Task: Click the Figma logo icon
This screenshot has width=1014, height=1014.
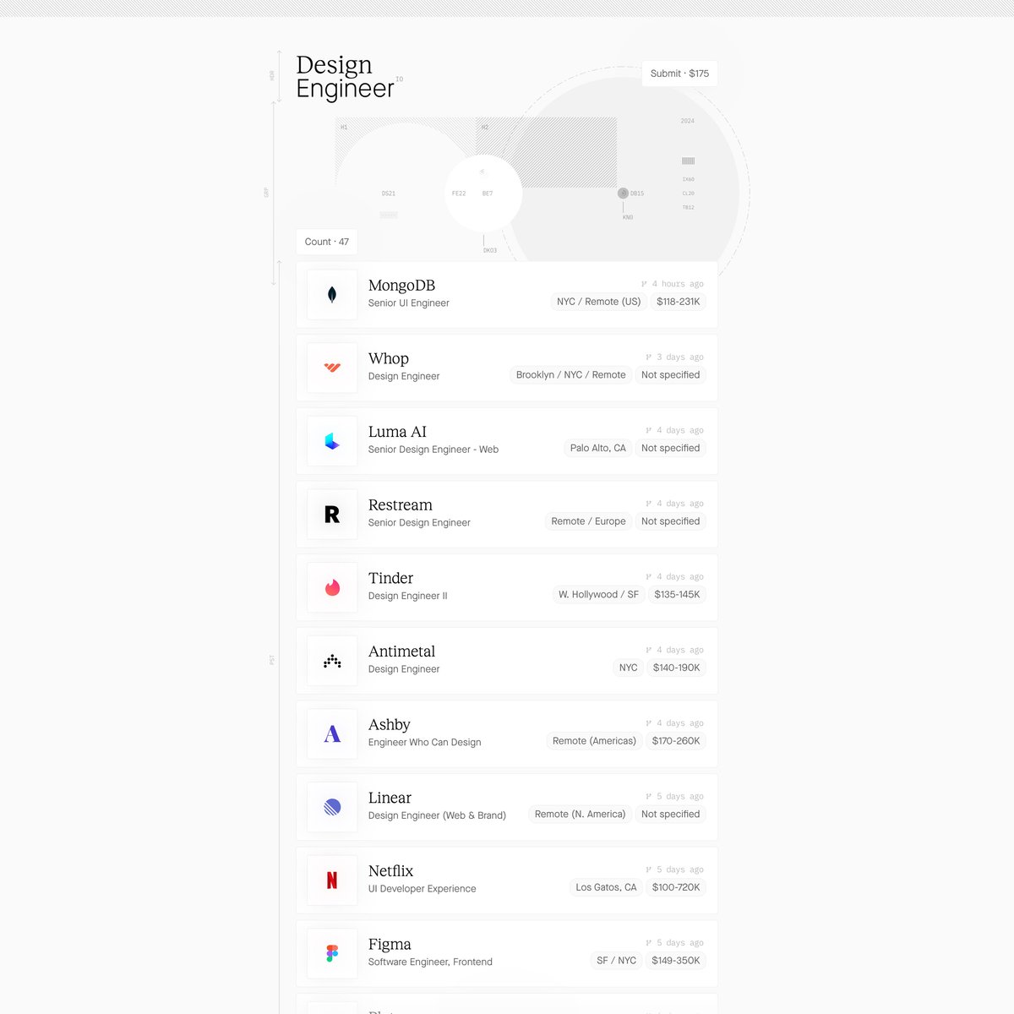Action: click(x=332, y=953)
